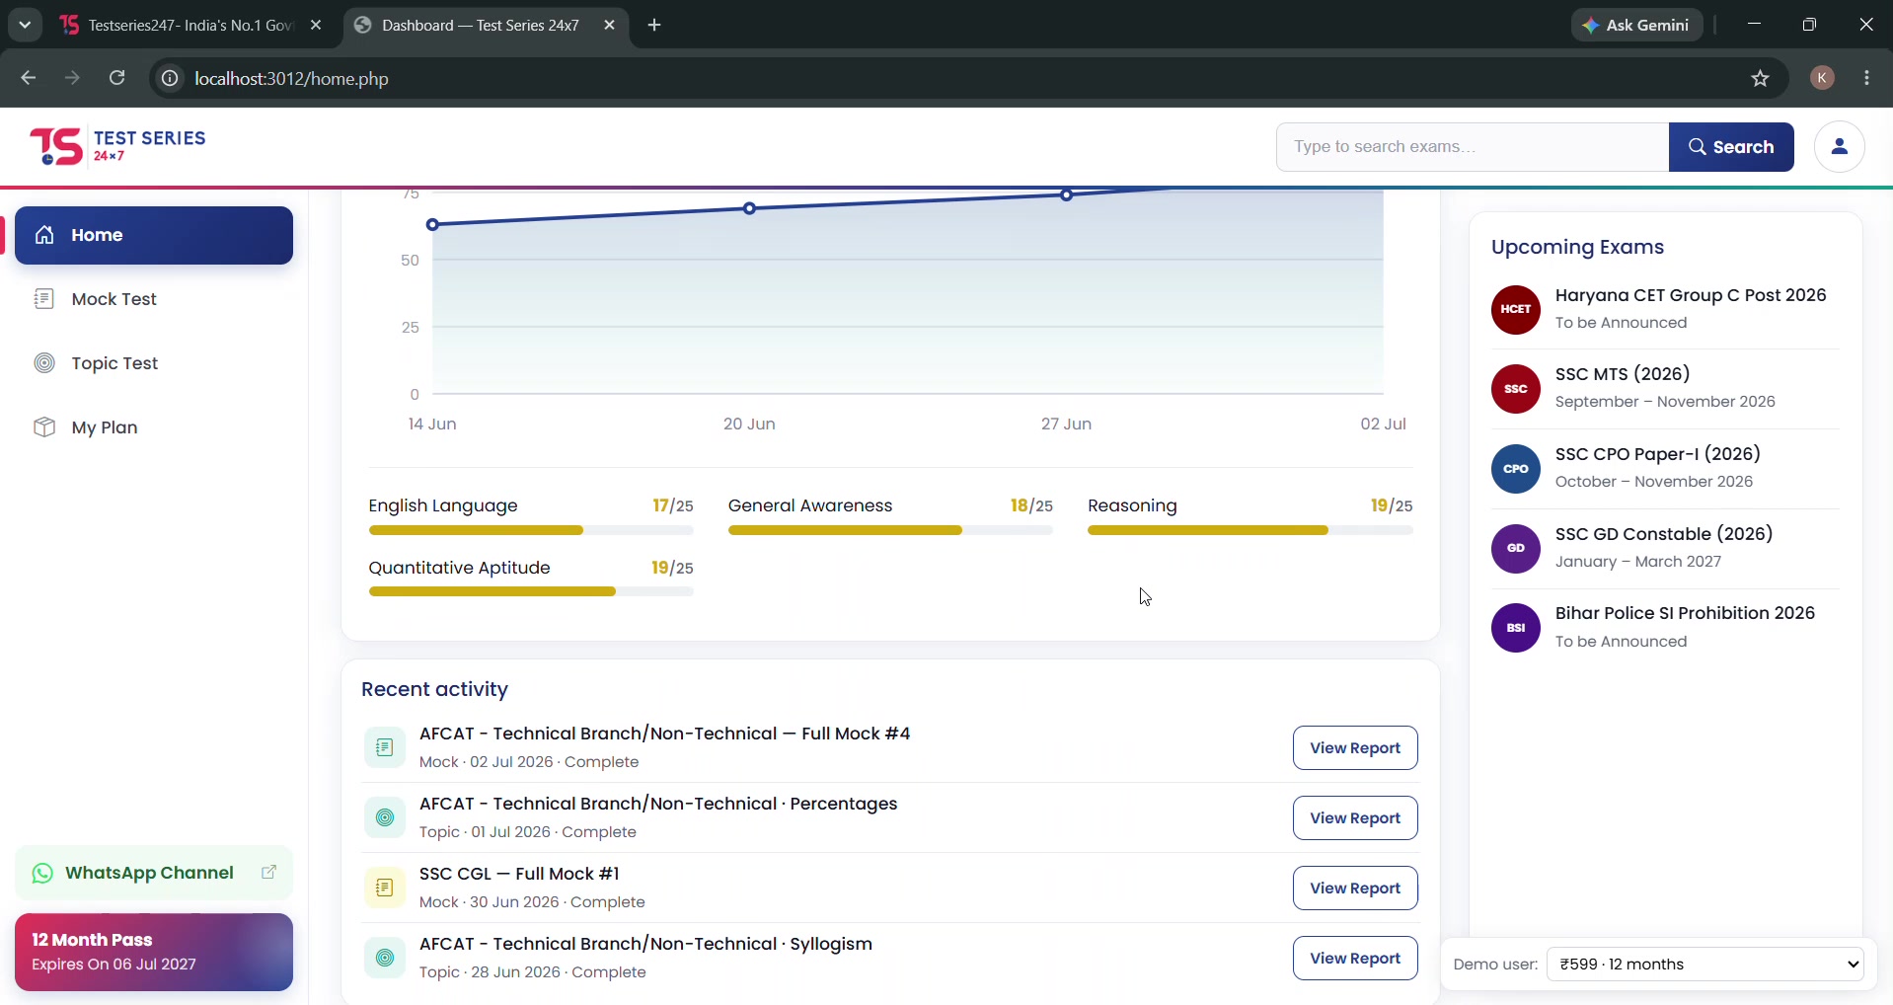Click the browser address bar URL
1893x1005 pixels.
pyautogui.click(x=291, y=78)
